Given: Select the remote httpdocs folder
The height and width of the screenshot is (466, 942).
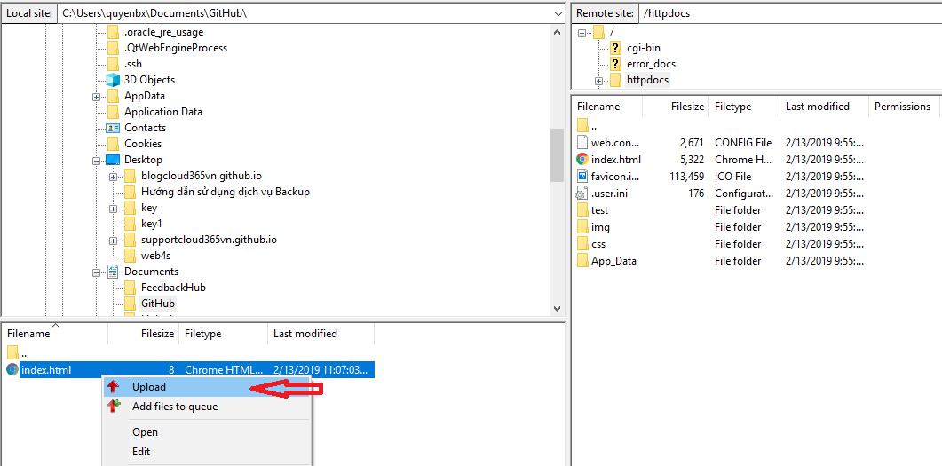Looking at the screenshot, I should [x=647, y=80].
